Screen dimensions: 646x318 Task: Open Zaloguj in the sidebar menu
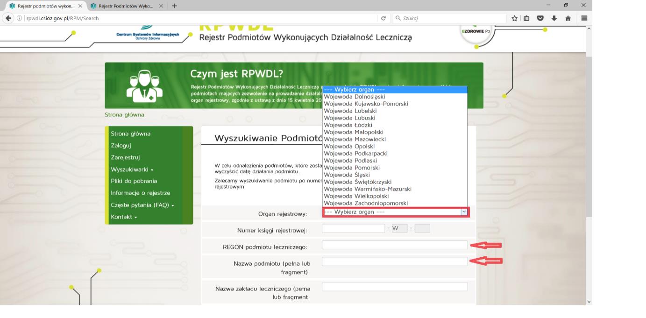click(121, 146)
